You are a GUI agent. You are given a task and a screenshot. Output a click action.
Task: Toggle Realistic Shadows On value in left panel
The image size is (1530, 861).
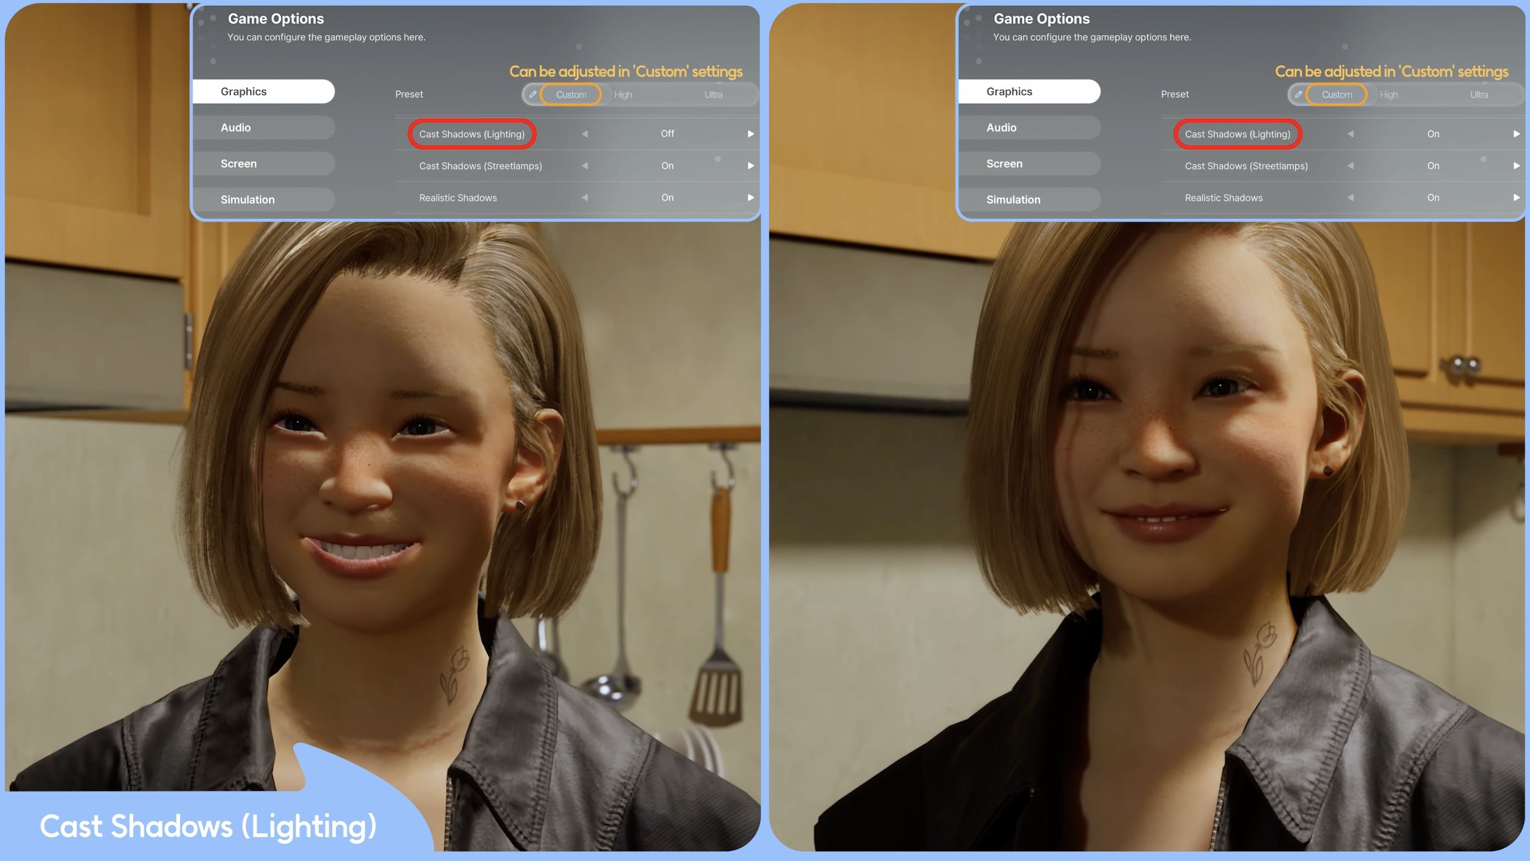coord(667,198)
